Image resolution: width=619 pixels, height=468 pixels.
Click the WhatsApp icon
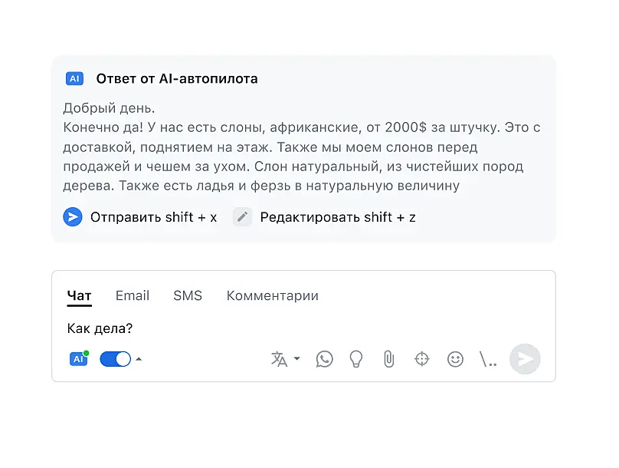pyautogui.click(x=325, y=358)
